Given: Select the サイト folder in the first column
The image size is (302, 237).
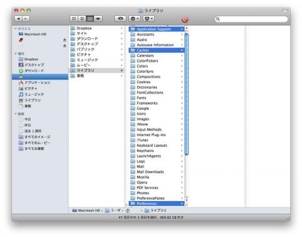Looking at the screenshot, I should point(96,33).
